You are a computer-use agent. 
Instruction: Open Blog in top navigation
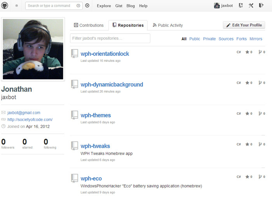click(131, 6)
